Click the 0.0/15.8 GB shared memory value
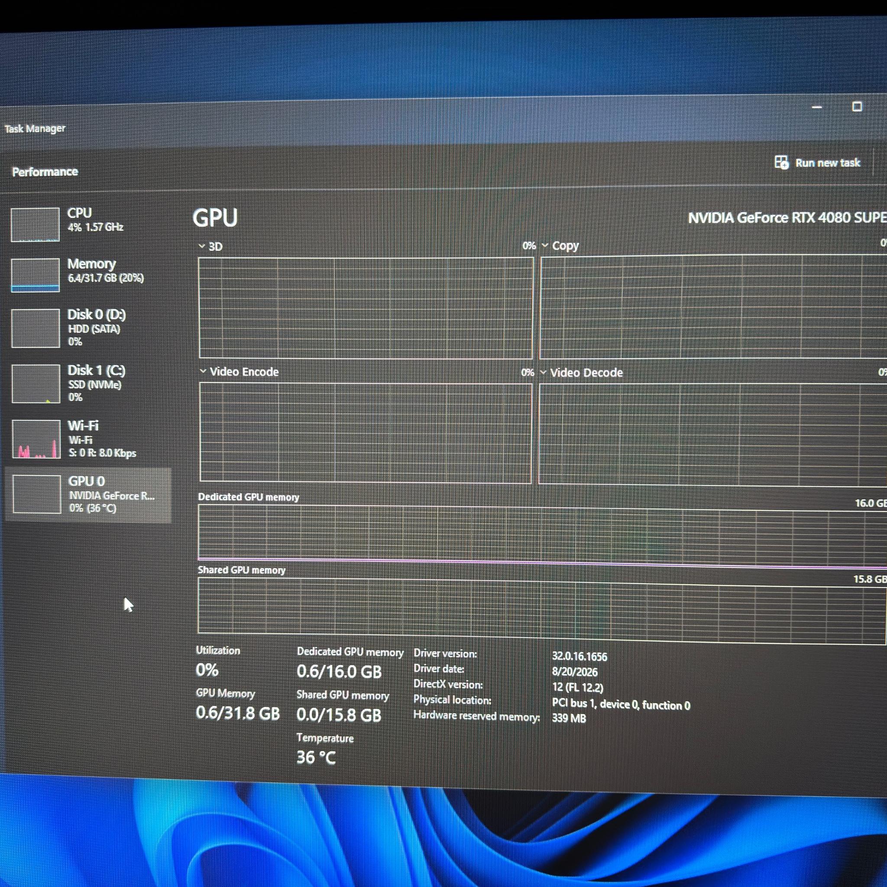The image size is (887, 887). [x=338, y=715]
